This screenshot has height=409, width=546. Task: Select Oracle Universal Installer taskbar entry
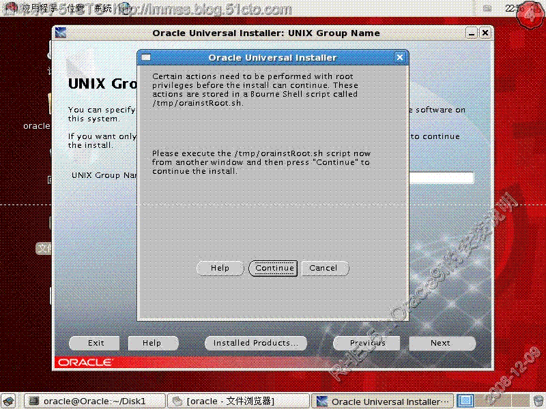[x=382, y=401]
